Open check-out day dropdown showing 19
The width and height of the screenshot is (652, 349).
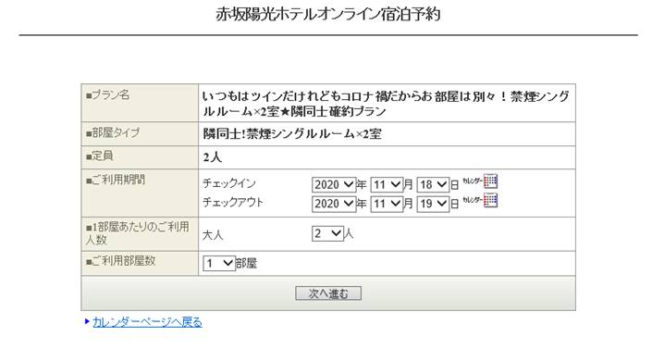pyautogui.click(x=433, y=204)
